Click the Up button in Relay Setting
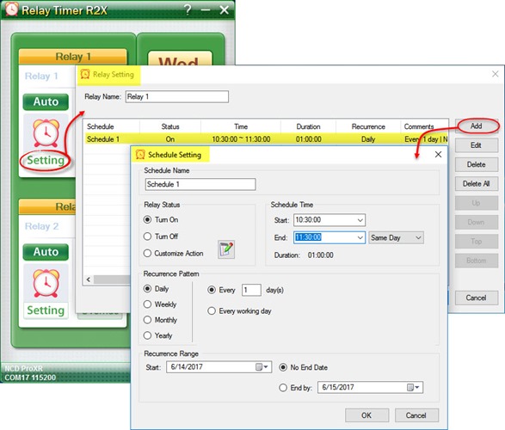This screenshot has height=430, width=505. tap(477, 203)
